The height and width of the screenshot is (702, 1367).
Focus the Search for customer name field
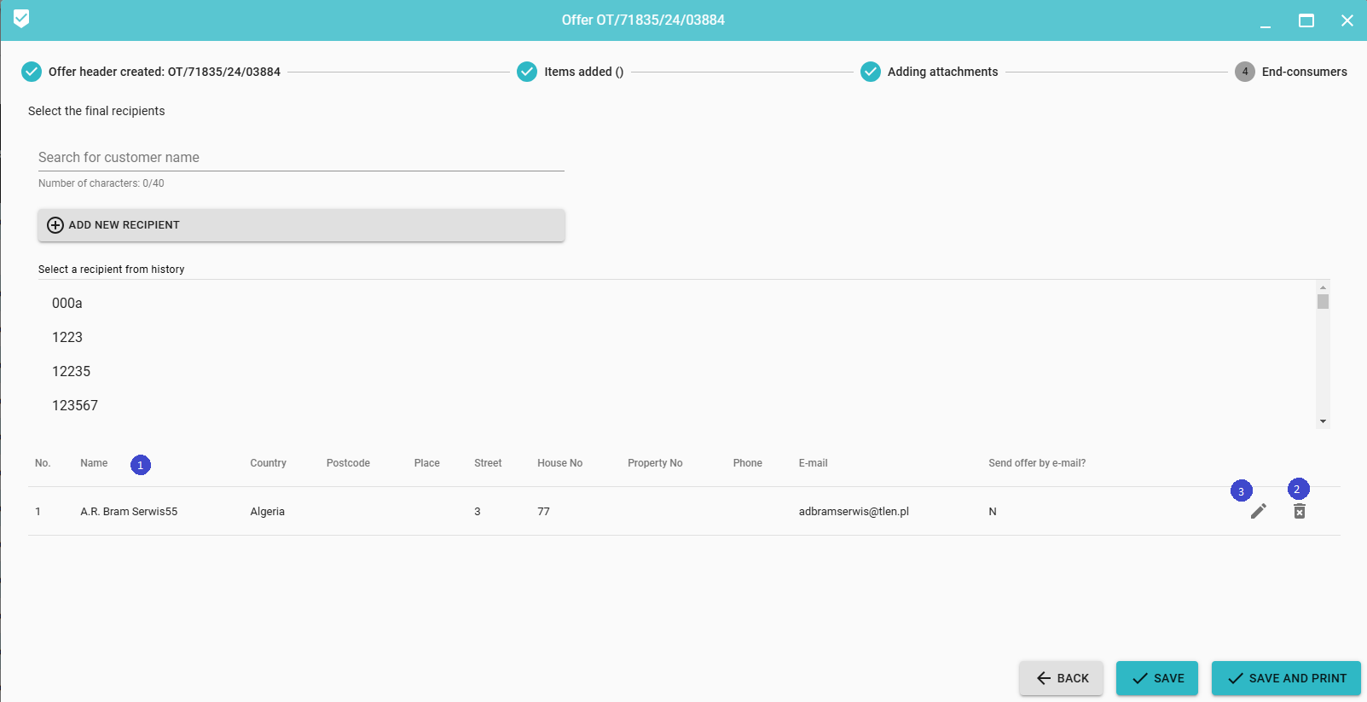(301, 158)
